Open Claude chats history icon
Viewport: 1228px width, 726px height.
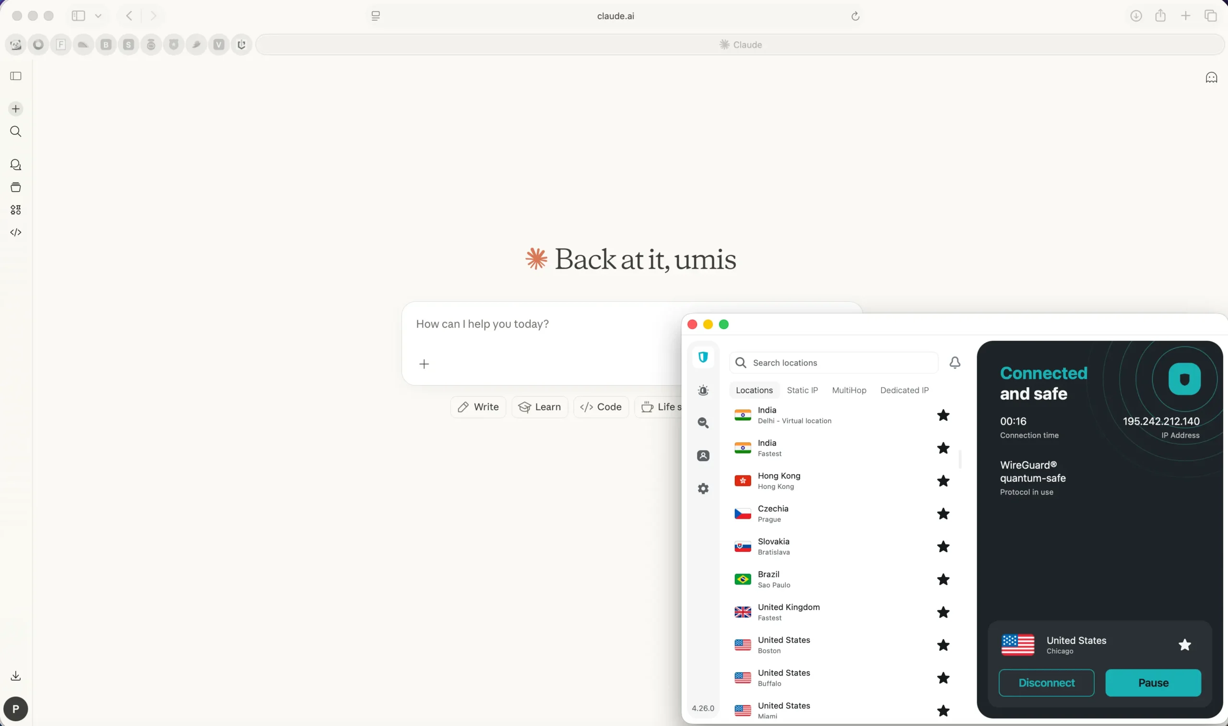point(16,165)
